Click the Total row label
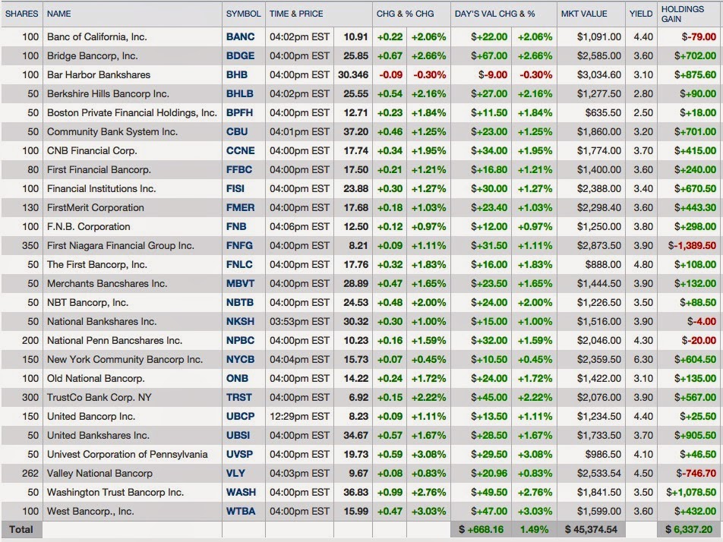This screenshot has width=723, height=542. tap(21, 530)
